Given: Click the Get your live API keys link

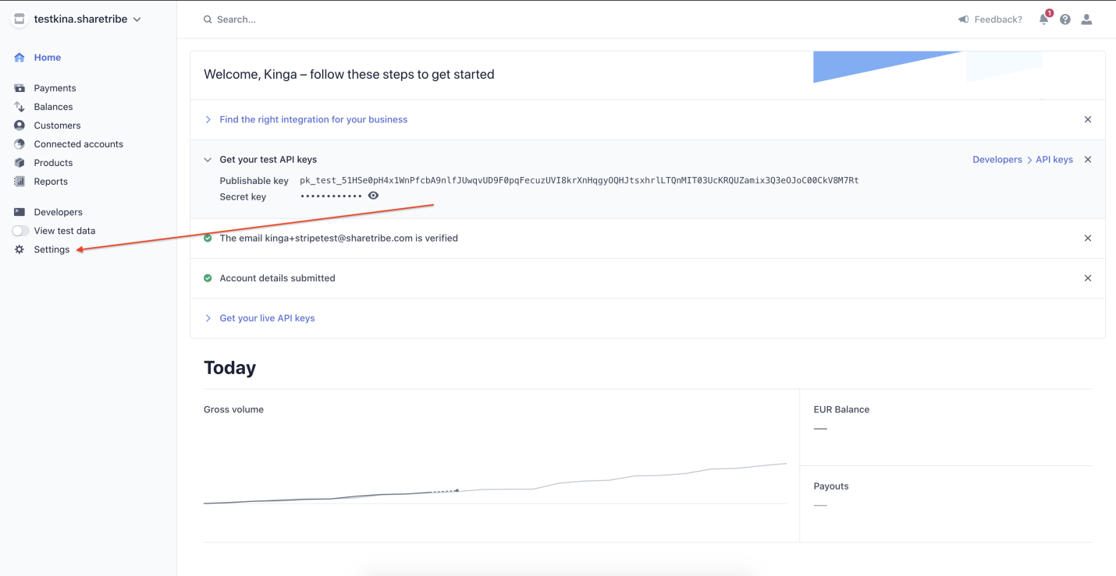Looking at the screenshot, I should pyautogui.click(x=267, y=319).
